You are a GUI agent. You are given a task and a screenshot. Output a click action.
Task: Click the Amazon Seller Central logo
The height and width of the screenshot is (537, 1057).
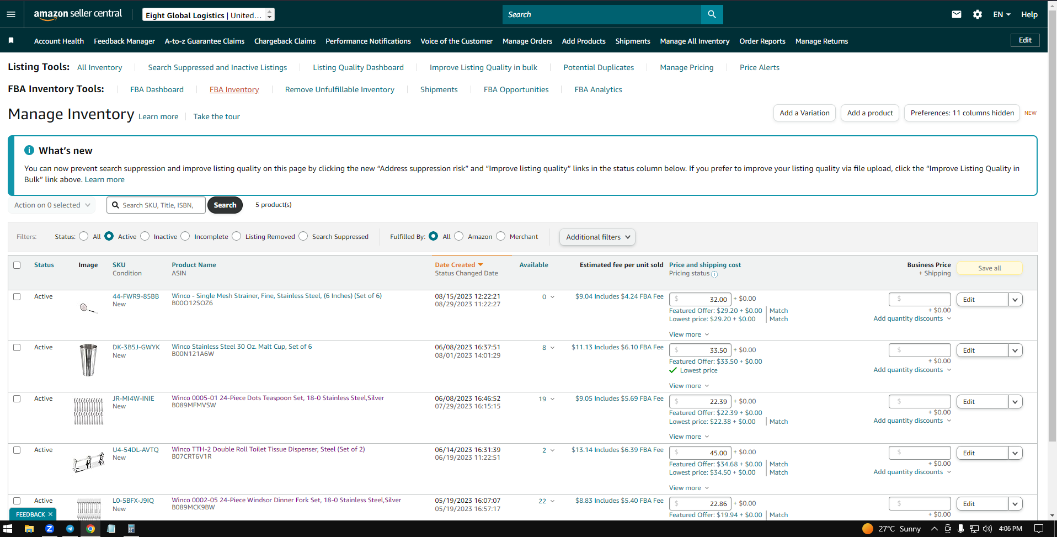tap(78, 14)
